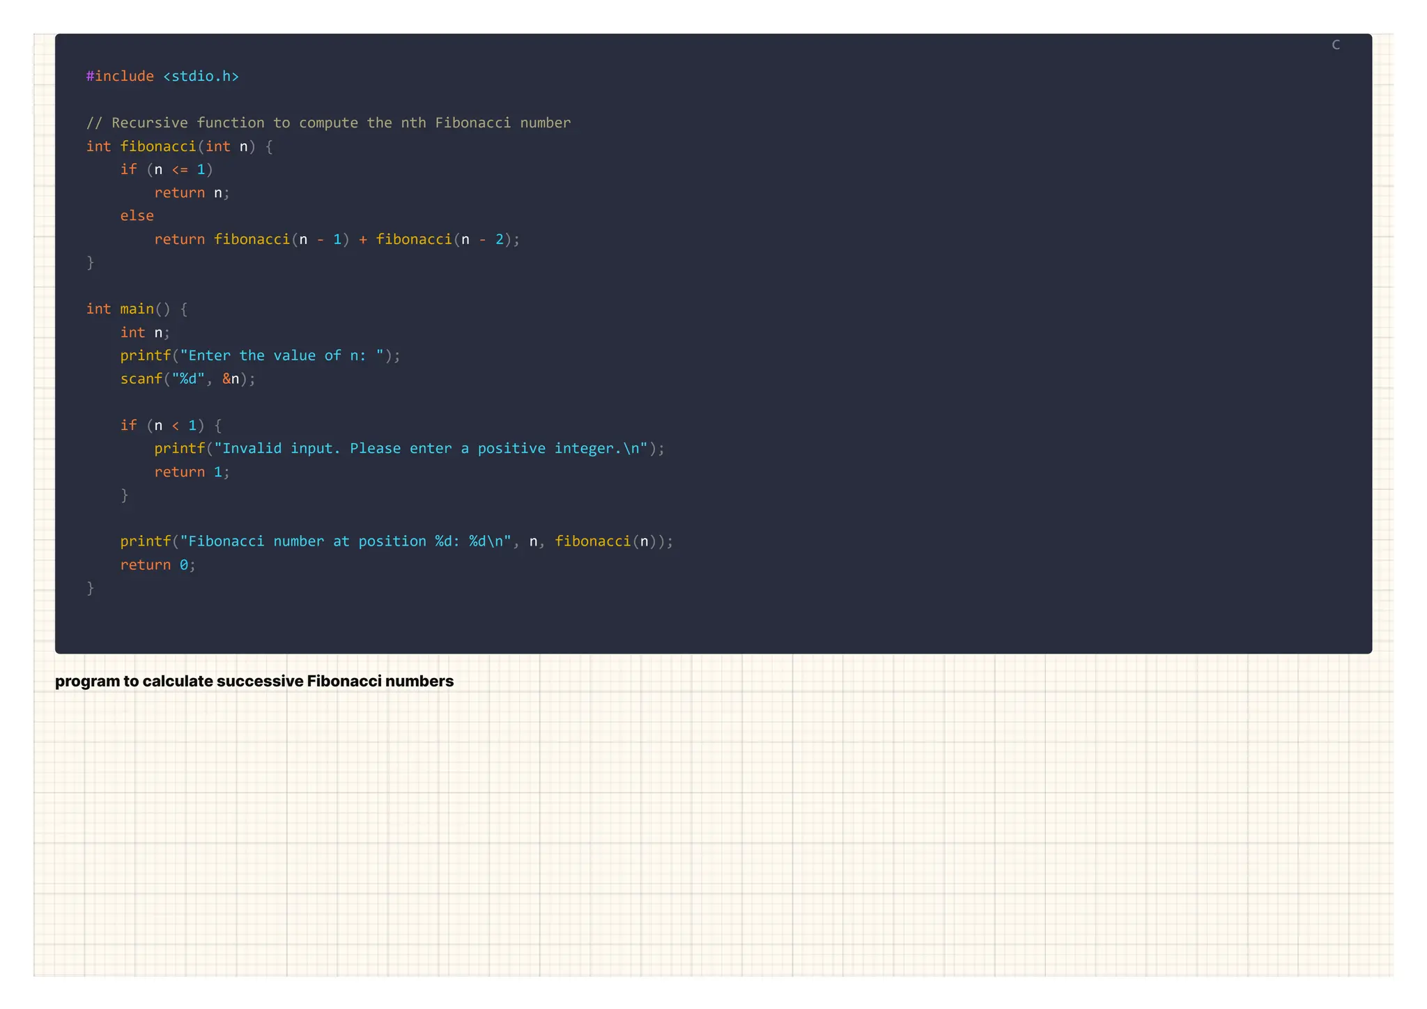Screen dimensions: 1427x1009
Task: Click the 'int n;' declaration line
Action: point(145,332)
